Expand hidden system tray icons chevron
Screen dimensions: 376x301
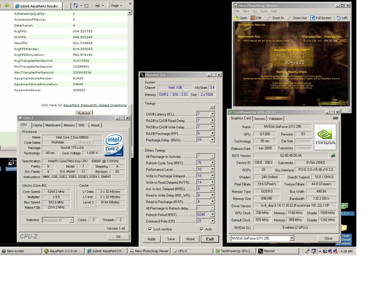tap(320, 251)
